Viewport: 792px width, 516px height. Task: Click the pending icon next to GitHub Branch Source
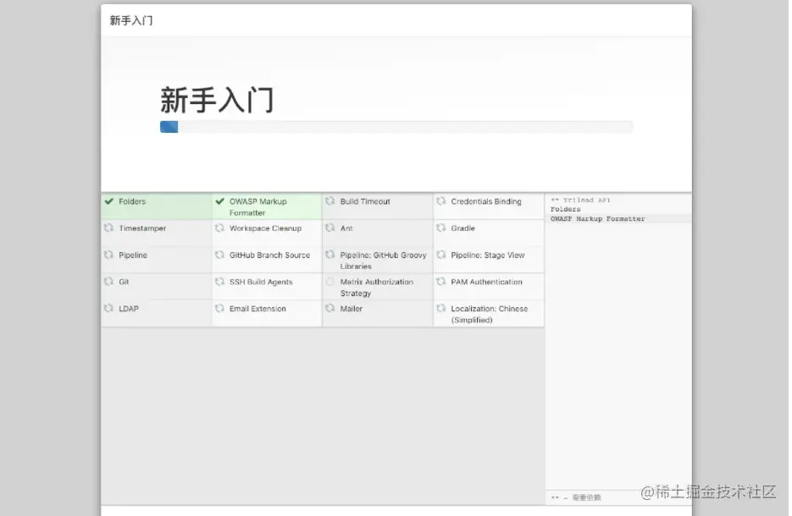click(219, 255)
